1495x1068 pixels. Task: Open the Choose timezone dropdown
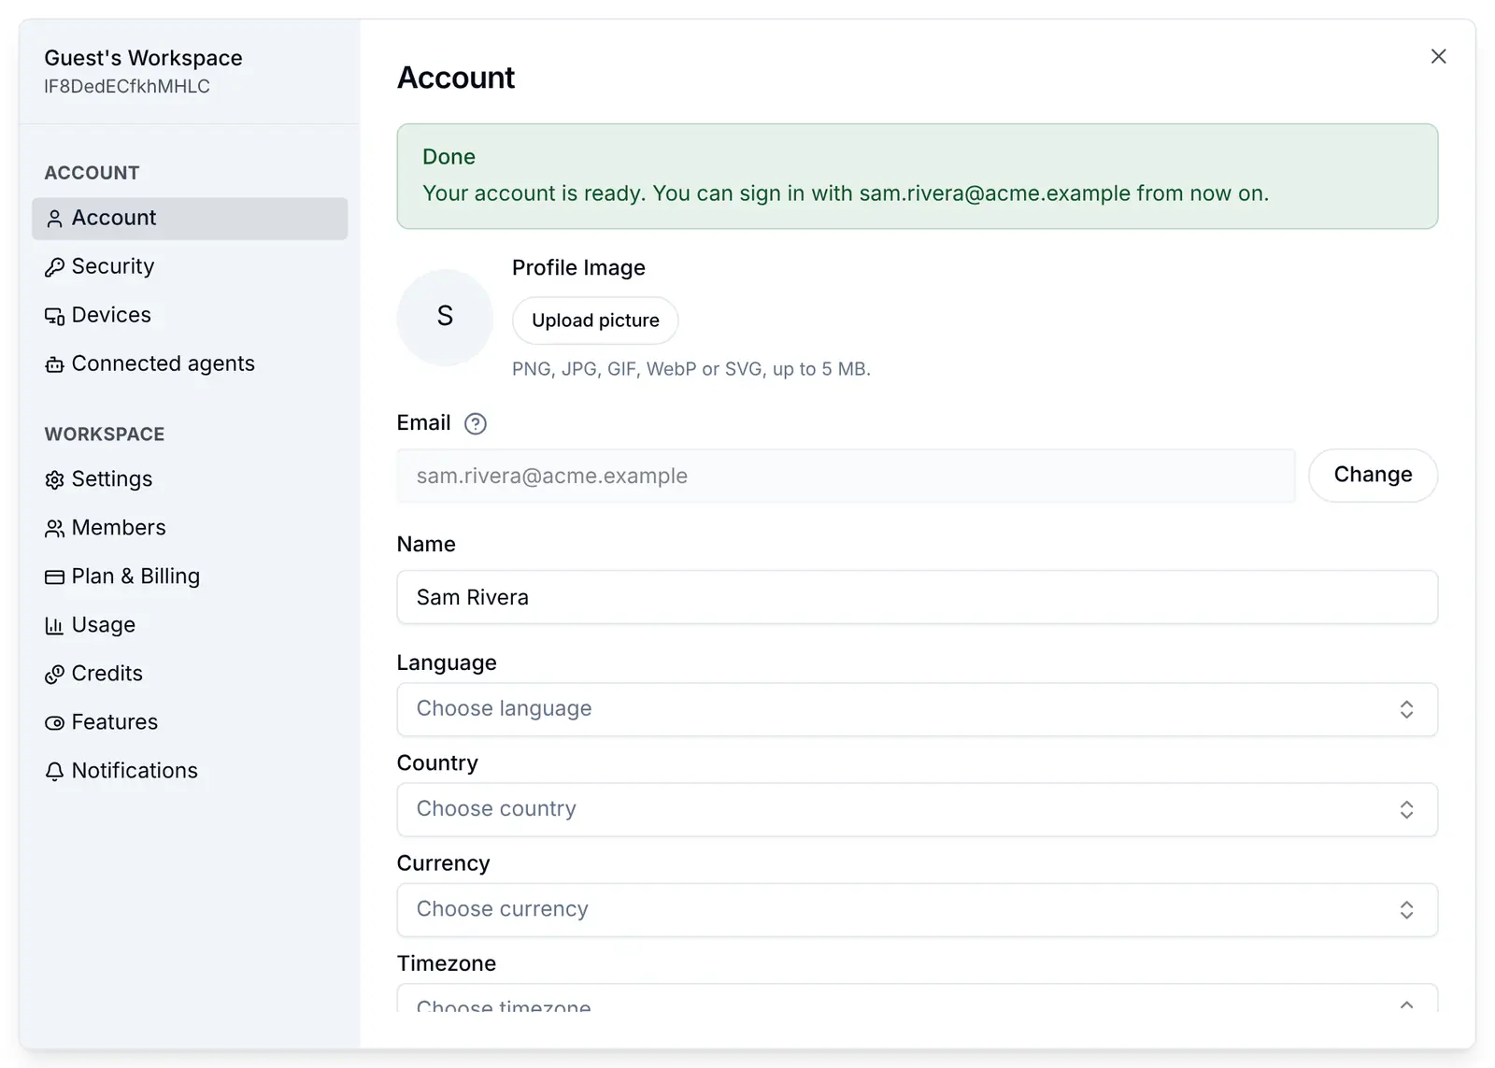[x=917, y=998]
